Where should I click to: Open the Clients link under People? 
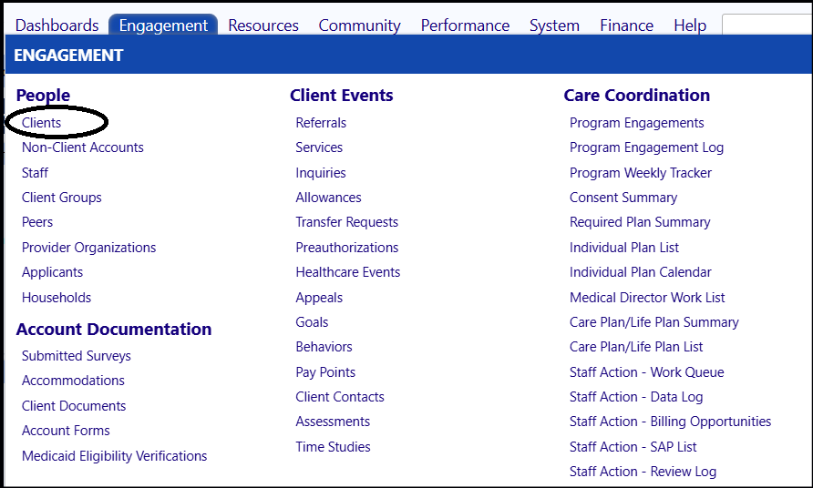click(42, 123)
